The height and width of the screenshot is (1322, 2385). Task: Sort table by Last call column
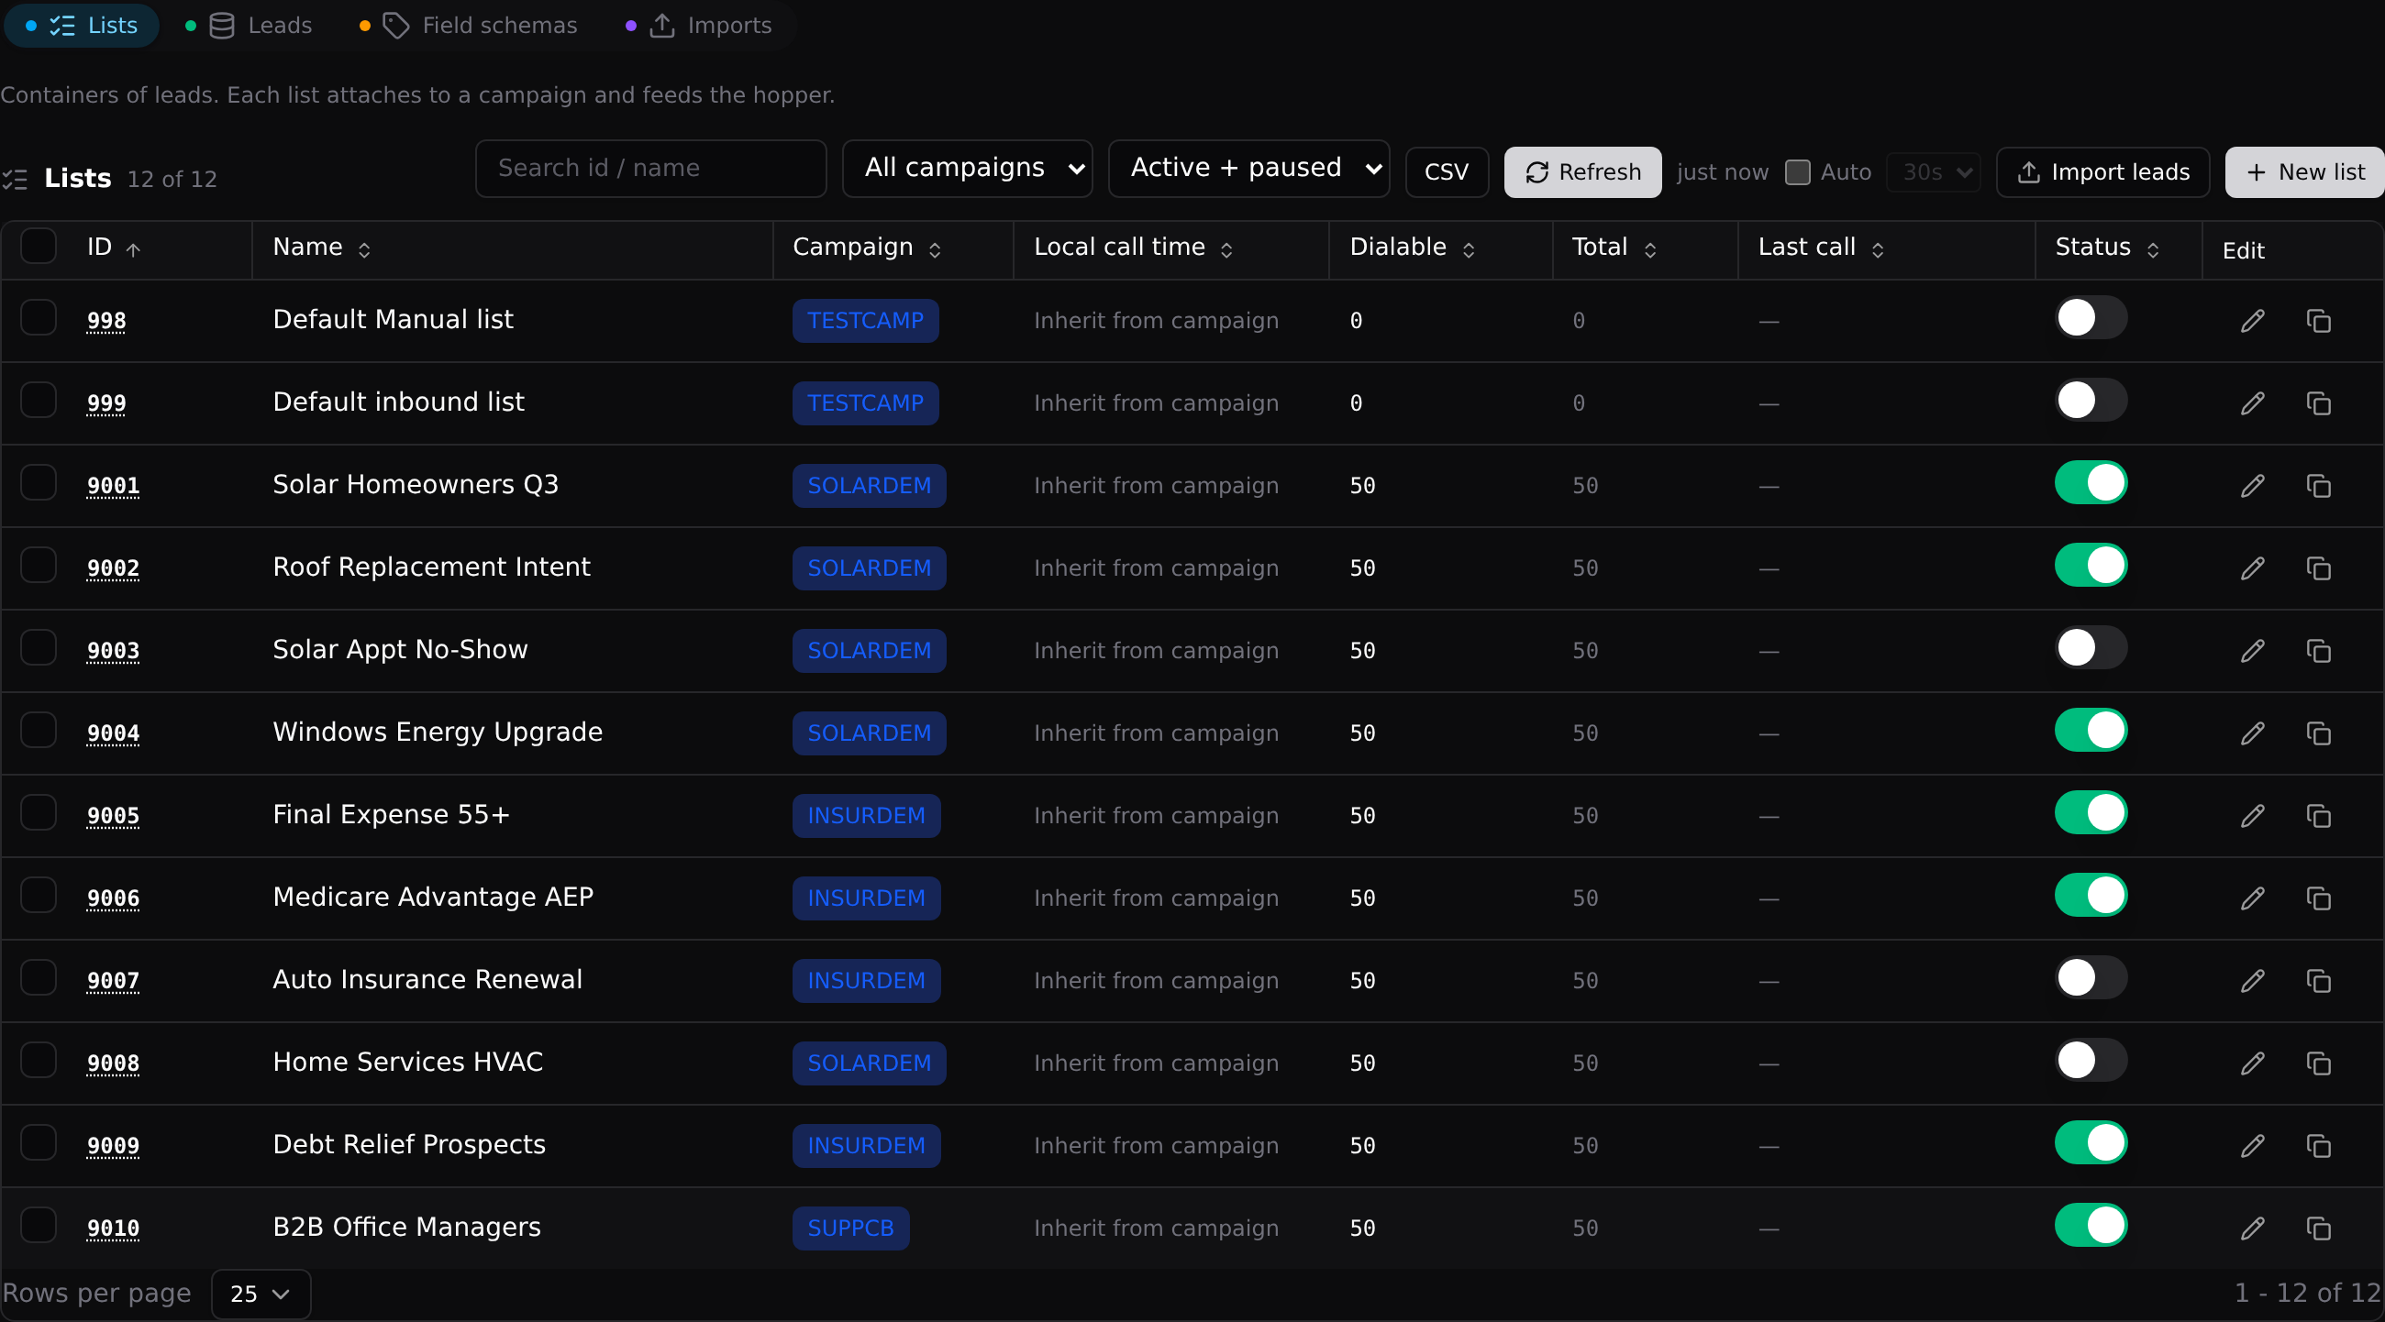1820,248
